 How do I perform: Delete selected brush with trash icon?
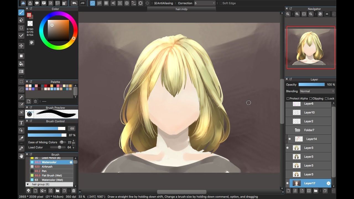coord(74,191)
